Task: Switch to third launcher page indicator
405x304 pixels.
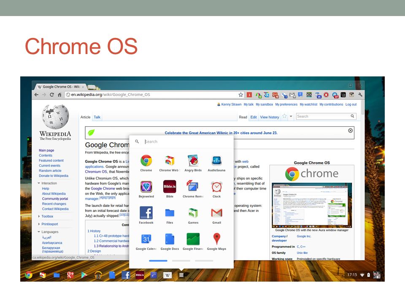Action: (x=204, y=261)
